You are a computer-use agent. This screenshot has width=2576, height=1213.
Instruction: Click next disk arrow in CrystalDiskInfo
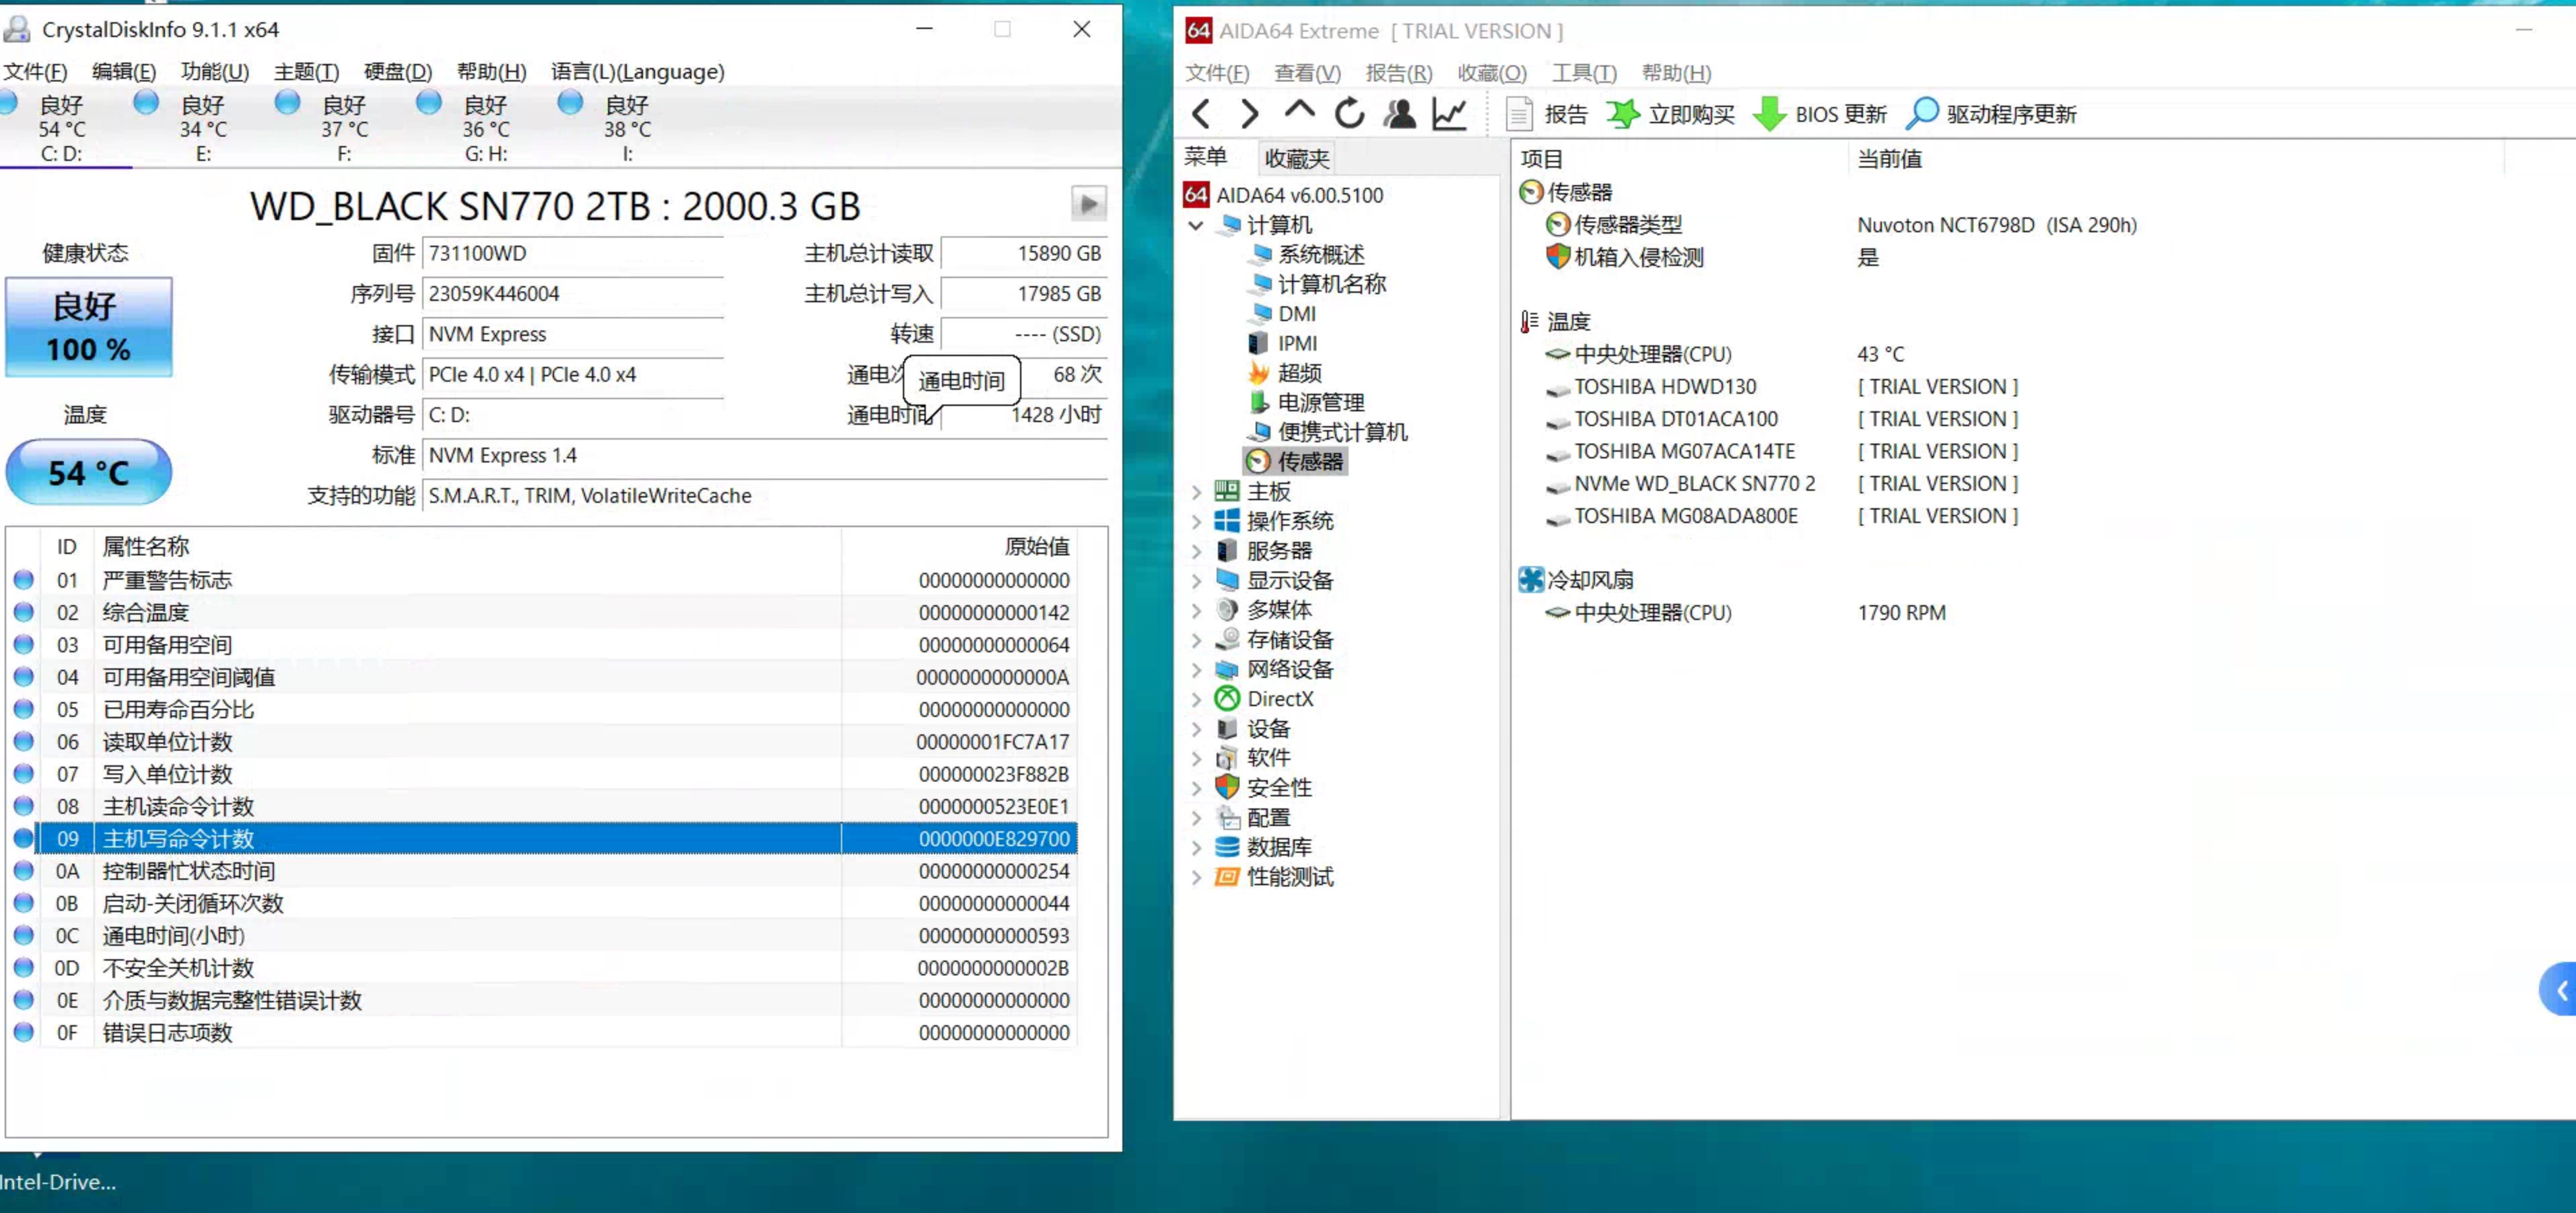click(x=1088, y=204)
